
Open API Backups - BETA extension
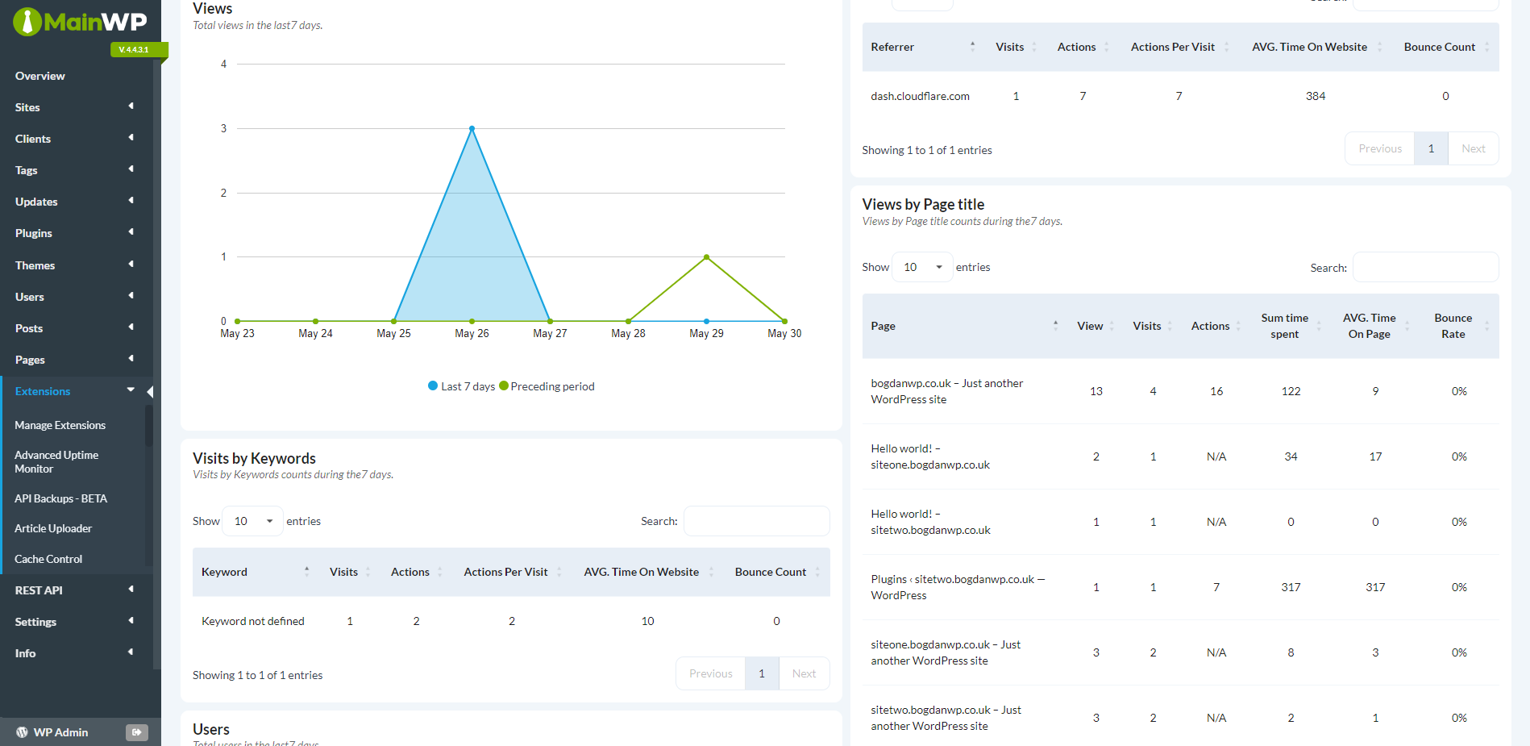click(x=61, y=498)
